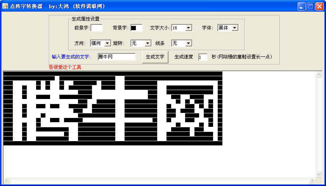Click the 生成速度 label
The image size is (326, 186).
tap(184, 57)
